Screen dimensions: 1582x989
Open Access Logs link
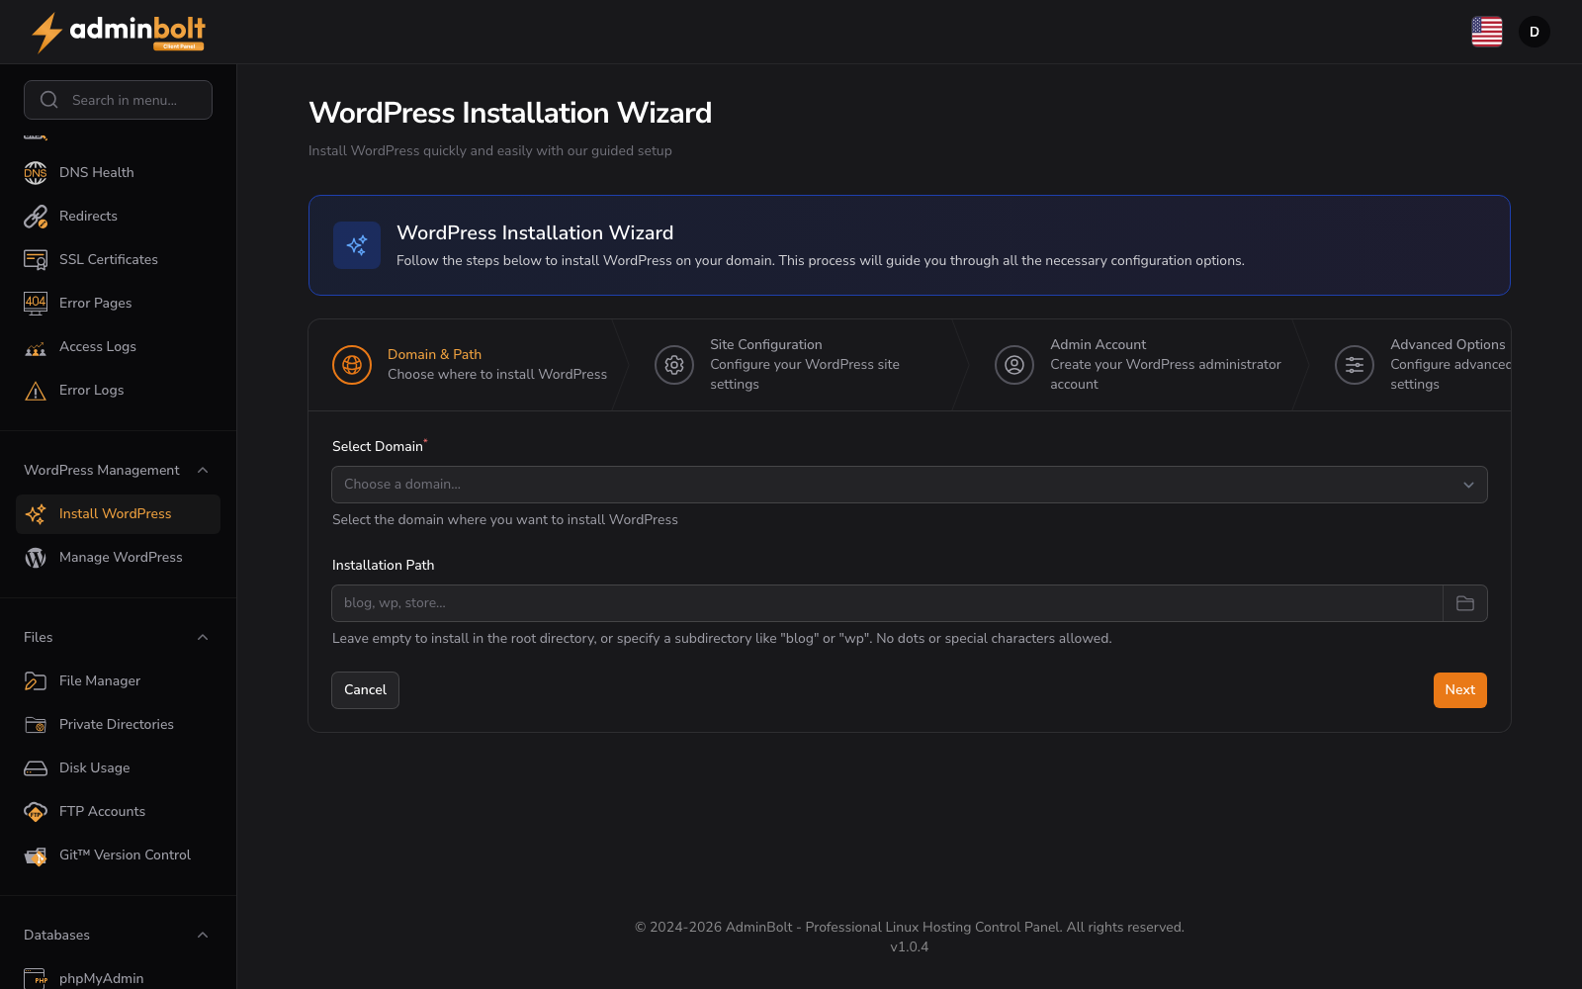click(x=118, y=346)
